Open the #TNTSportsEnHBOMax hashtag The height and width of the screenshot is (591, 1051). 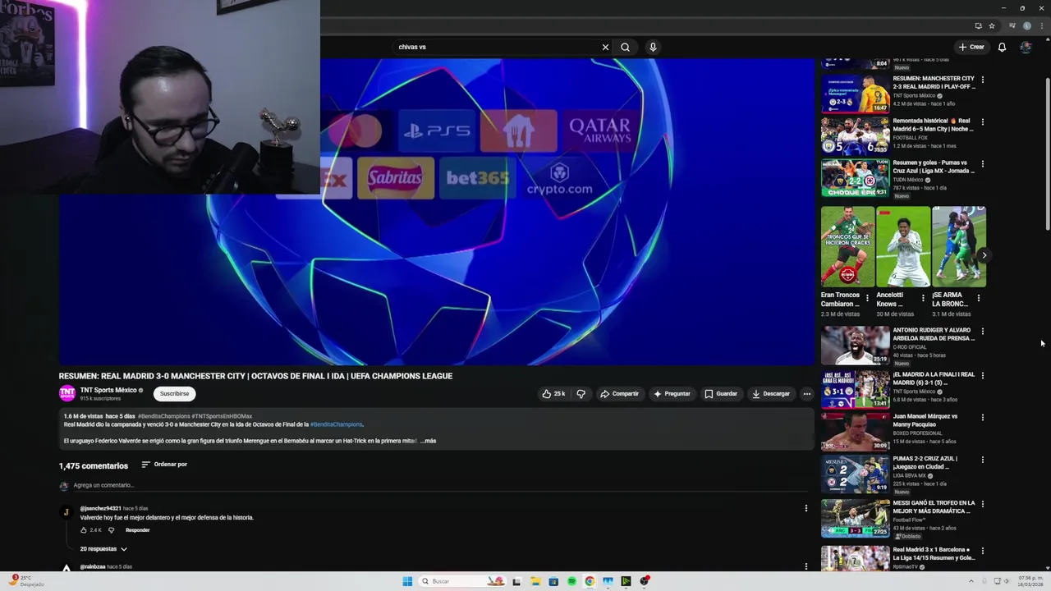coord(222,416)
